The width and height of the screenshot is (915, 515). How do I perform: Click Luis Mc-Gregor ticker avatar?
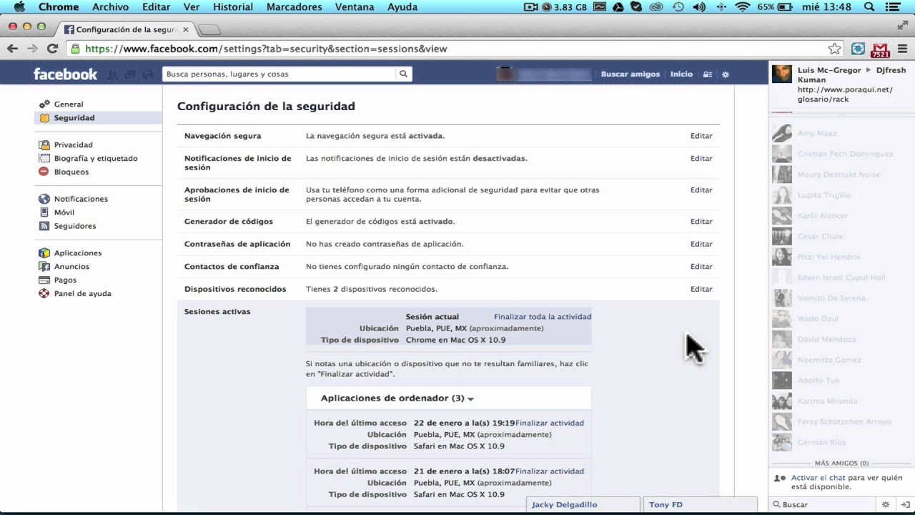coord(782,74)
